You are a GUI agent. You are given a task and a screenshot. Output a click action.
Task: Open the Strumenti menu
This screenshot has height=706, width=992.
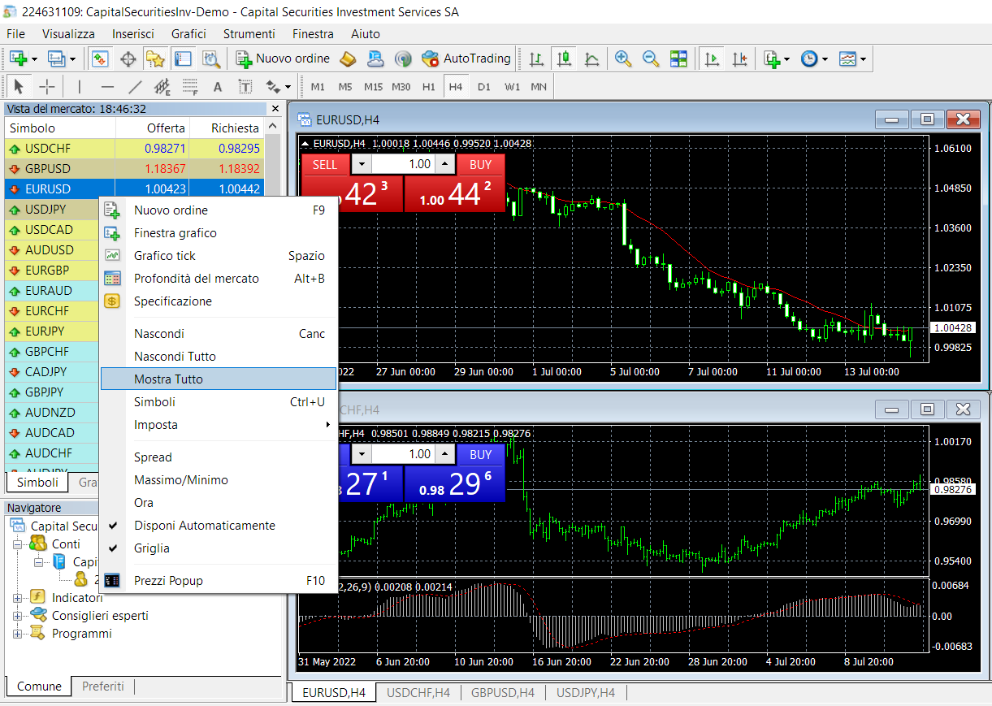click(249, 33)
